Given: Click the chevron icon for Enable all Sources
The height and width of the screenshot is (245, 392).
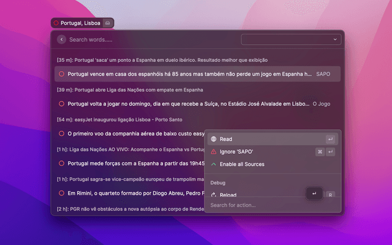Looking at the screenshot, I should [213, 164].
